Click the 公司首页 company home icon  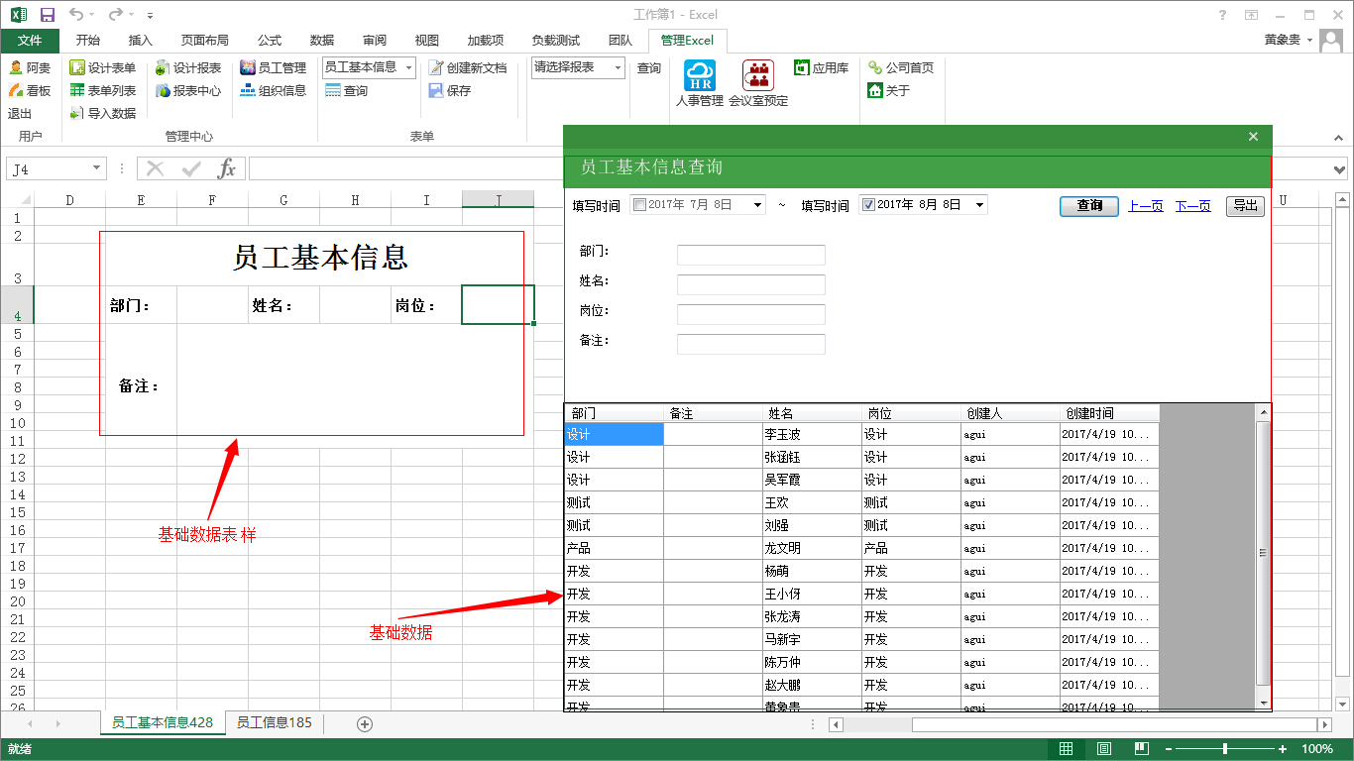(875, 68)
